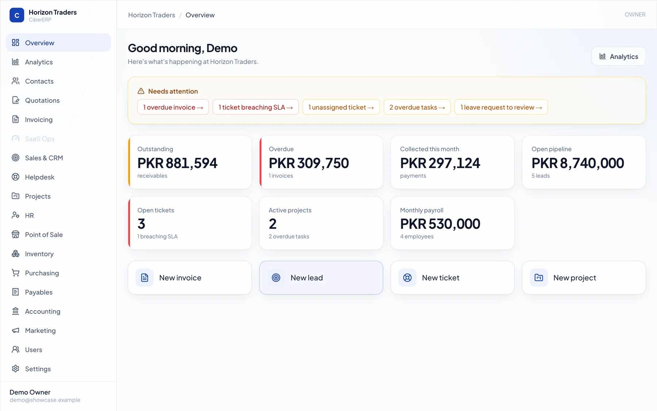This screenshot has width=657, height=411.
Task: Click the Demo Owner profile name
Action: (x=30, y=392)
